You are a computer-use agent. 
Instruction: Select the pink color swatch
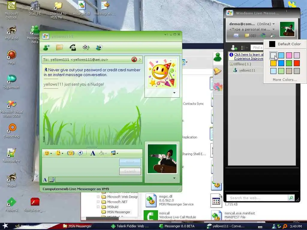point(289,55)
